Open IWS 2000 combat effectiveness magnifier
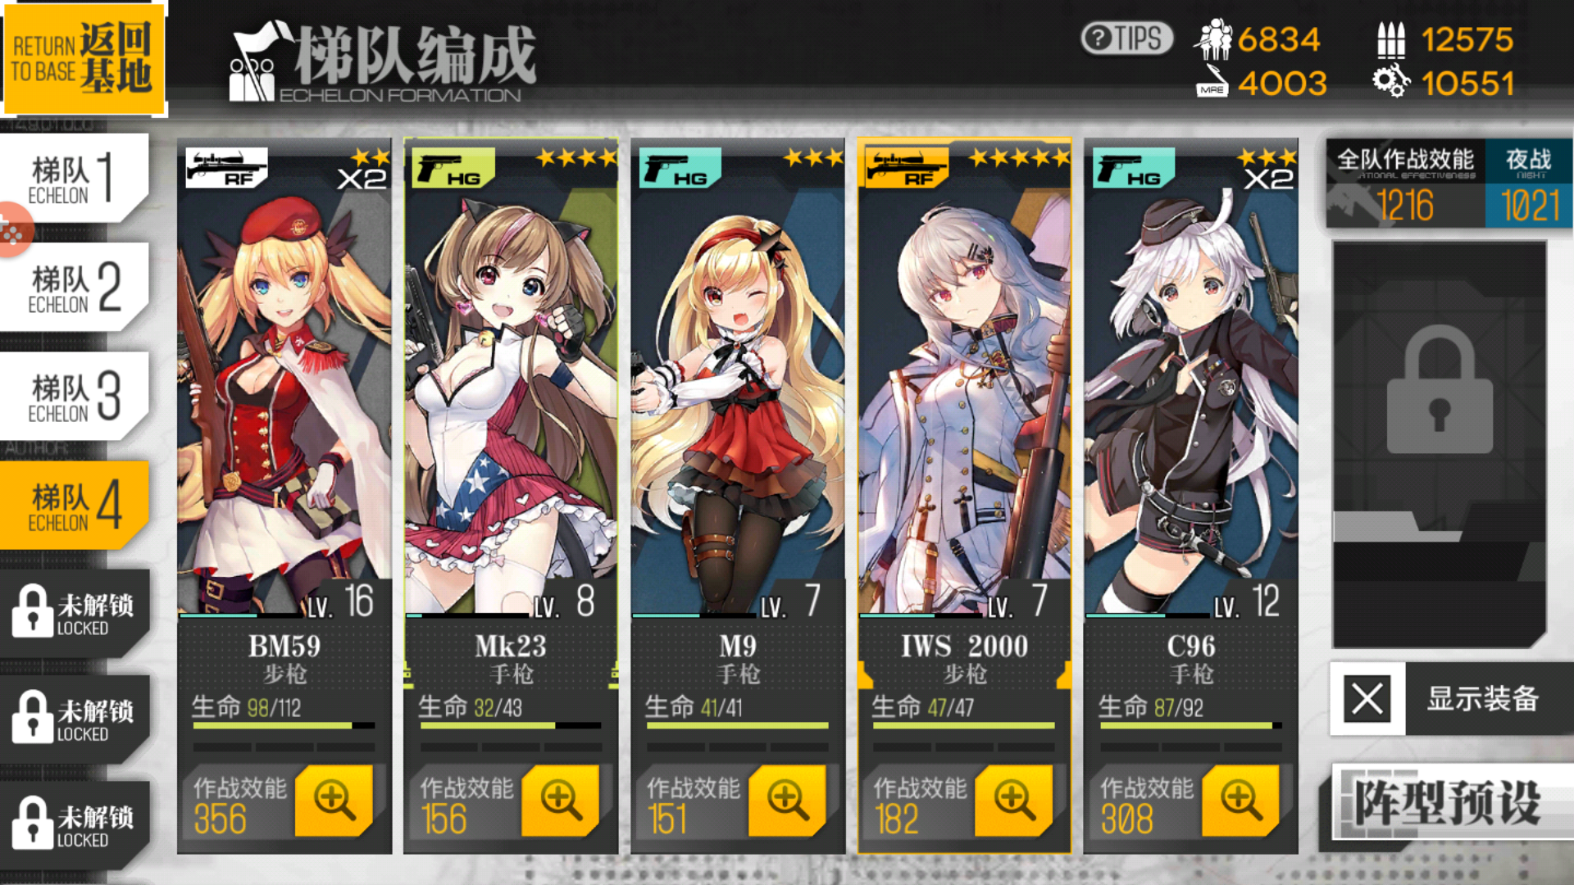Screen dimensions: 1574x885 [1013, 801]
